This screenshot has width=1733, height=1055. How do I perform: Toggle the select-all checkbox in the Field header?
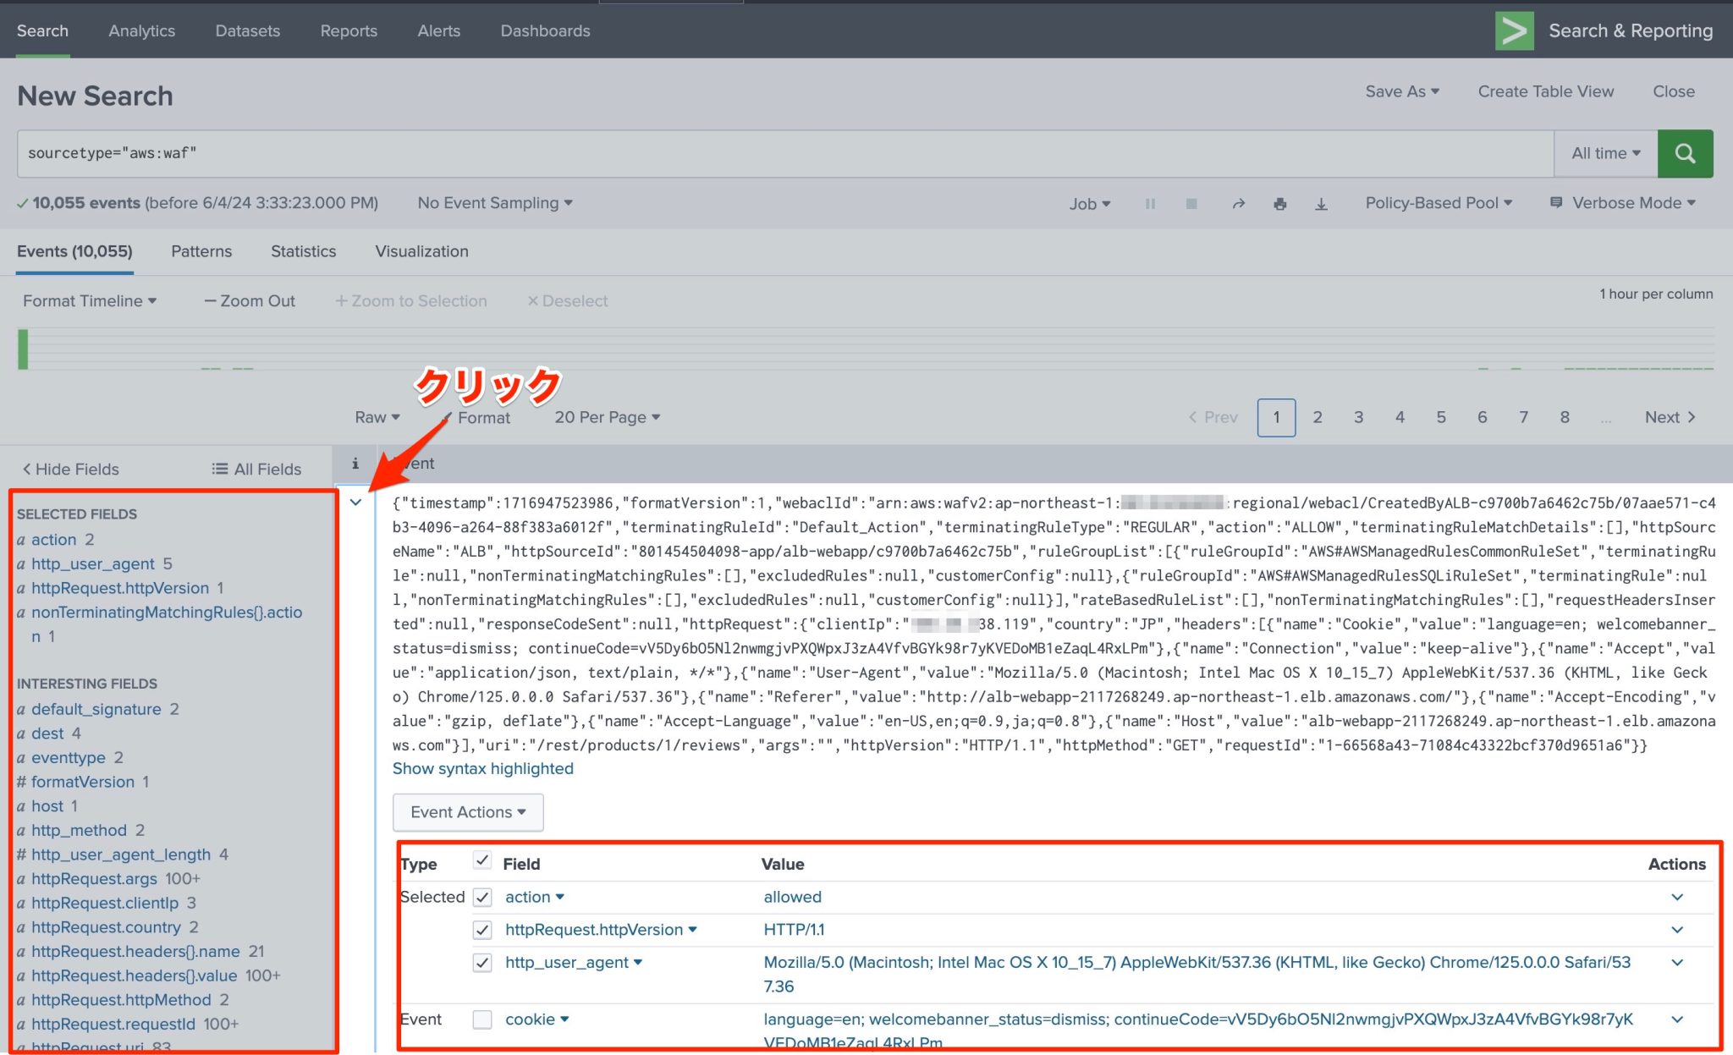[x=481, y=860]
